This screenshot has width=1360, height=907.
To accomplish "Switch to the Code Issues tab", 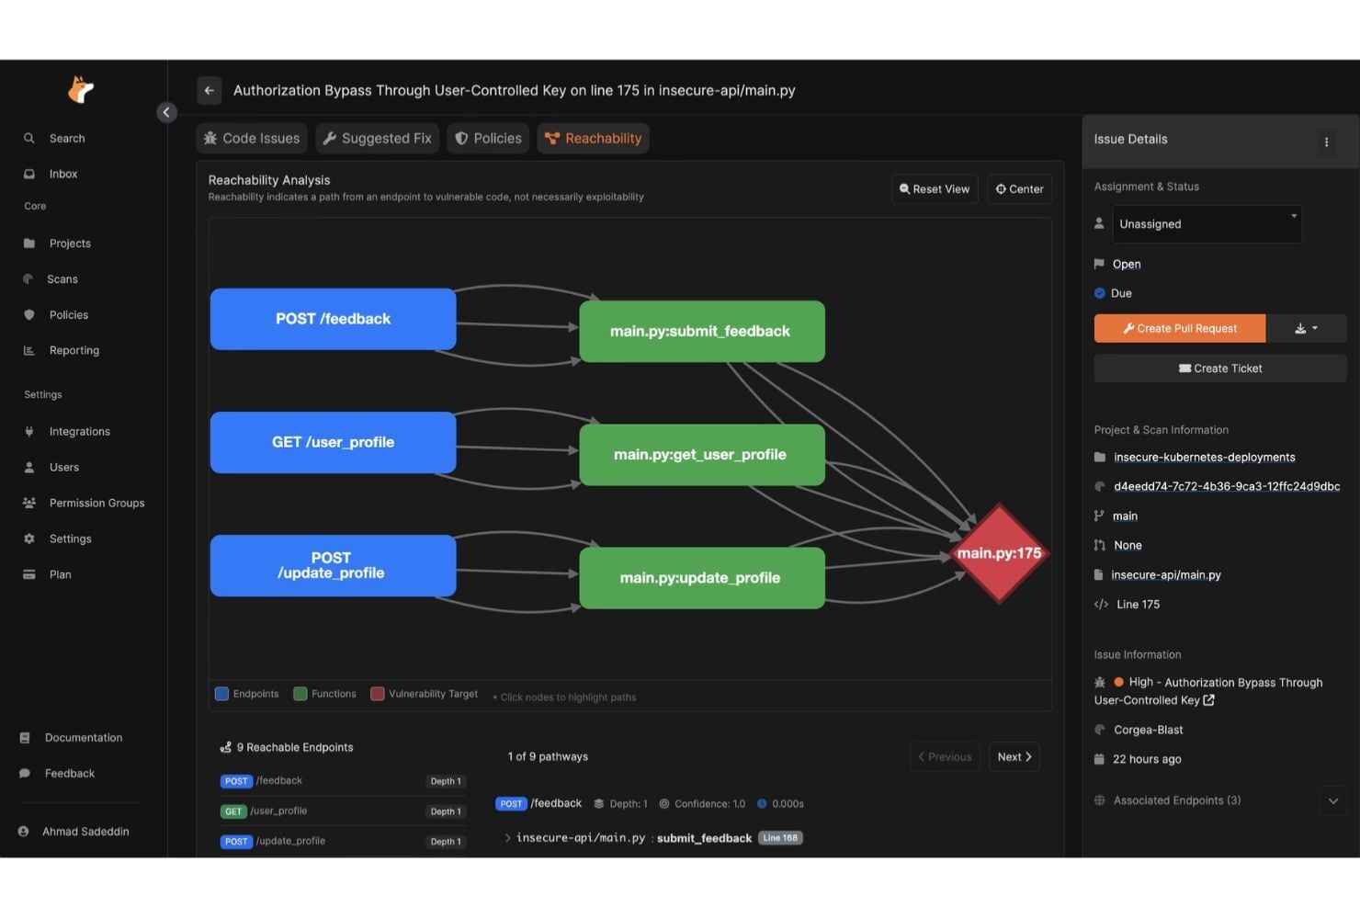I will [x=251, y=138].
